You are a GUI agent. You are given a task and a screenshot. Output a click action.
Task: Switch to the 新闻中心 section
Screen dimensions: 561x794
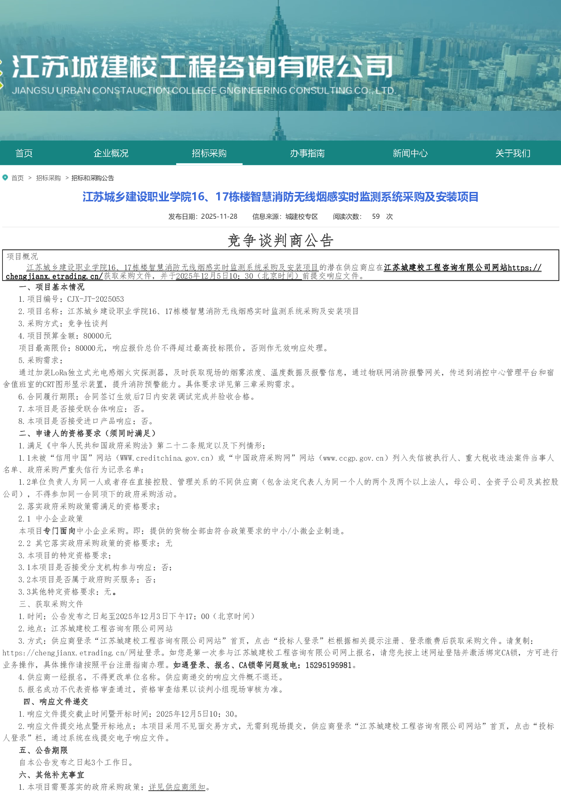coord(410,153)
